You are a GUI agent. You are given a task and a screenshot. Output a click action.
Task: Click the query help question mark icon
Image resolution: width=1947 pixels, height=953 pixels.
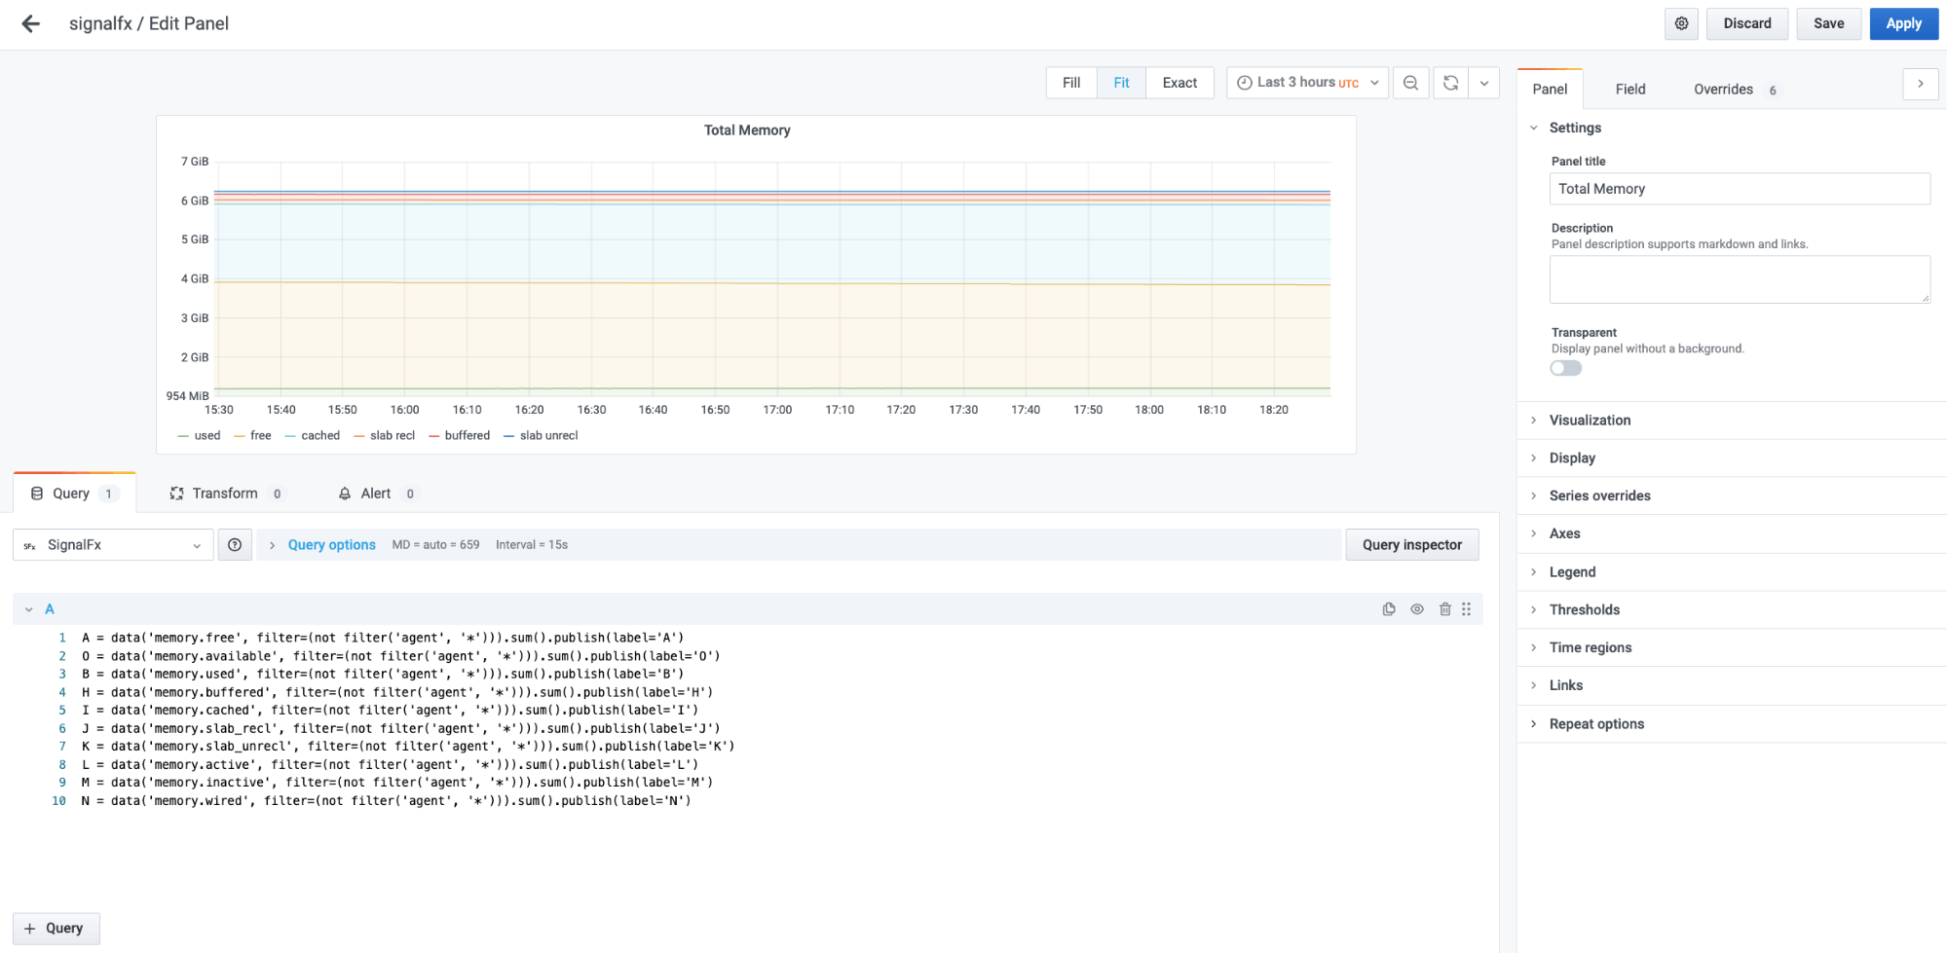pyautogui.click(x=235, y=544)
